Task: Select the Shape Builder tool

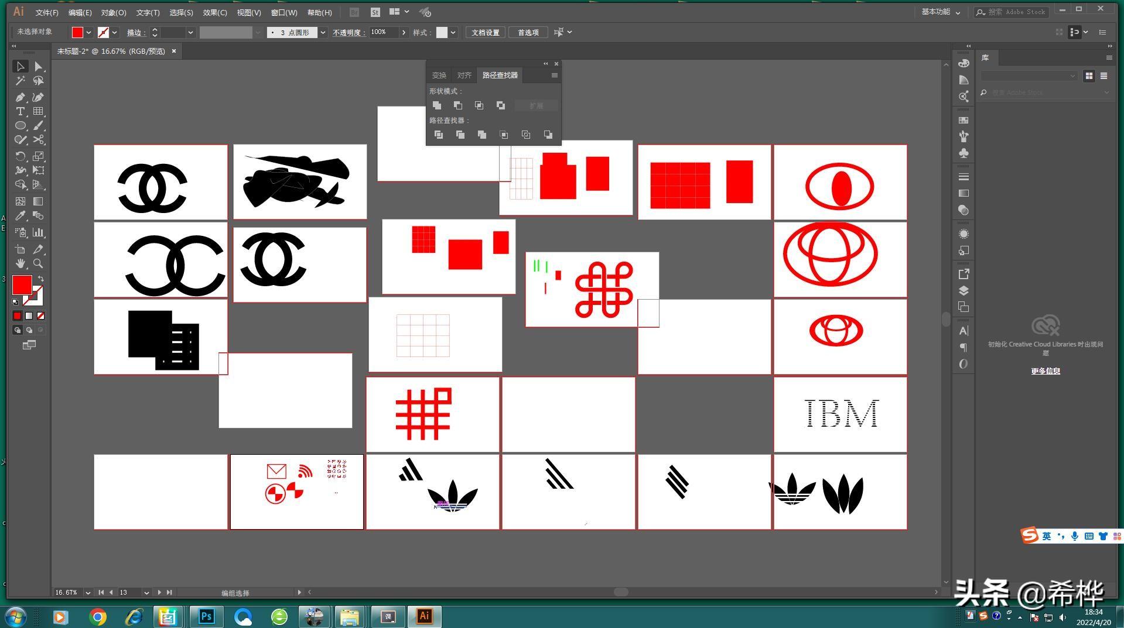Action: [20, 184]
